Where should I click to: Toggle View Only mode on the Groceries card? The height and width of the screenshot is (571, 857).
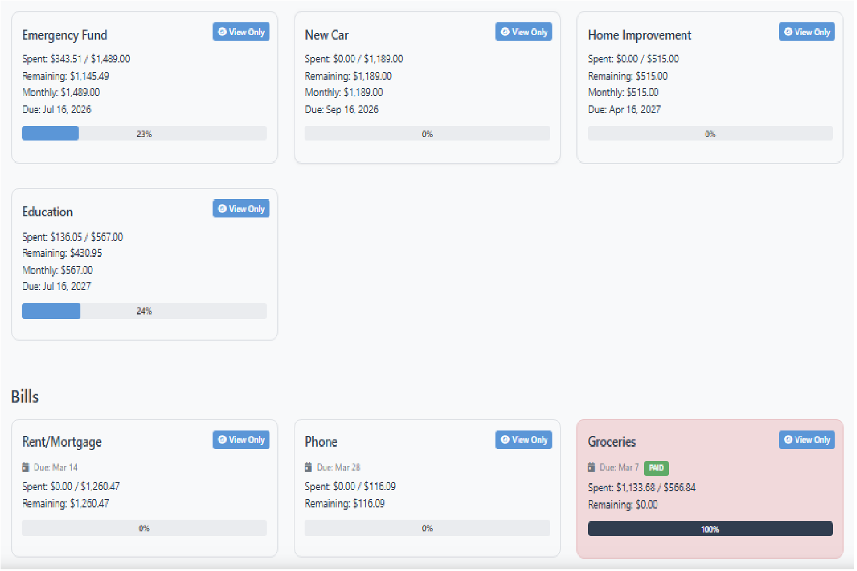(x=806, y=439)
